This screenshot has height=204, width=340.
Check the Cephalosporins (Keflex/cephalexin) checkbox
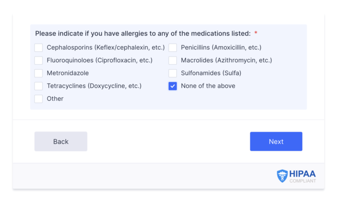pos(39,48)
